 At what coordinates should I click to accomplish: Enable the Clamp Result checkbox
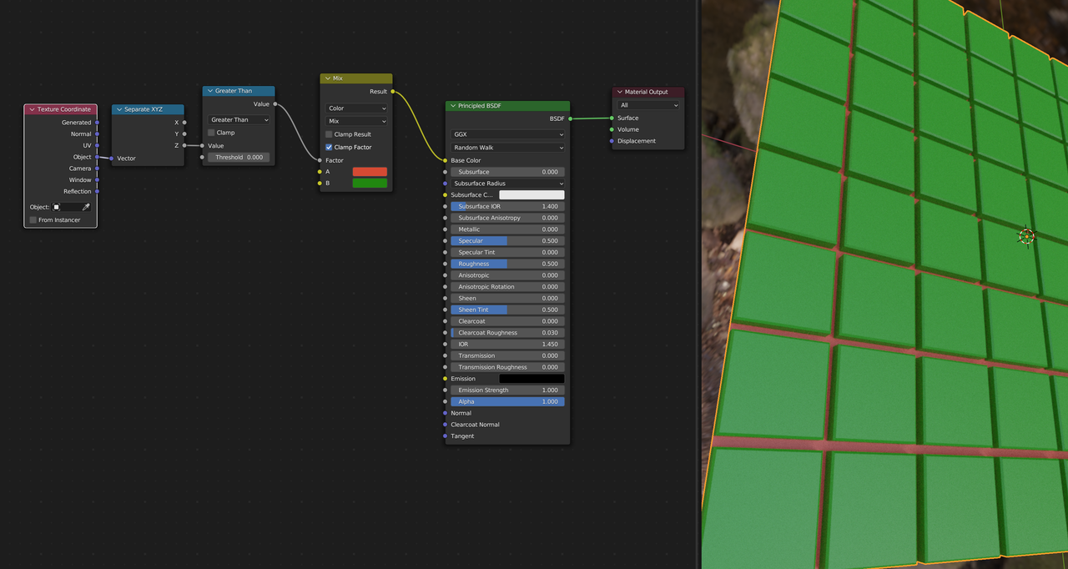coord(329,134)
